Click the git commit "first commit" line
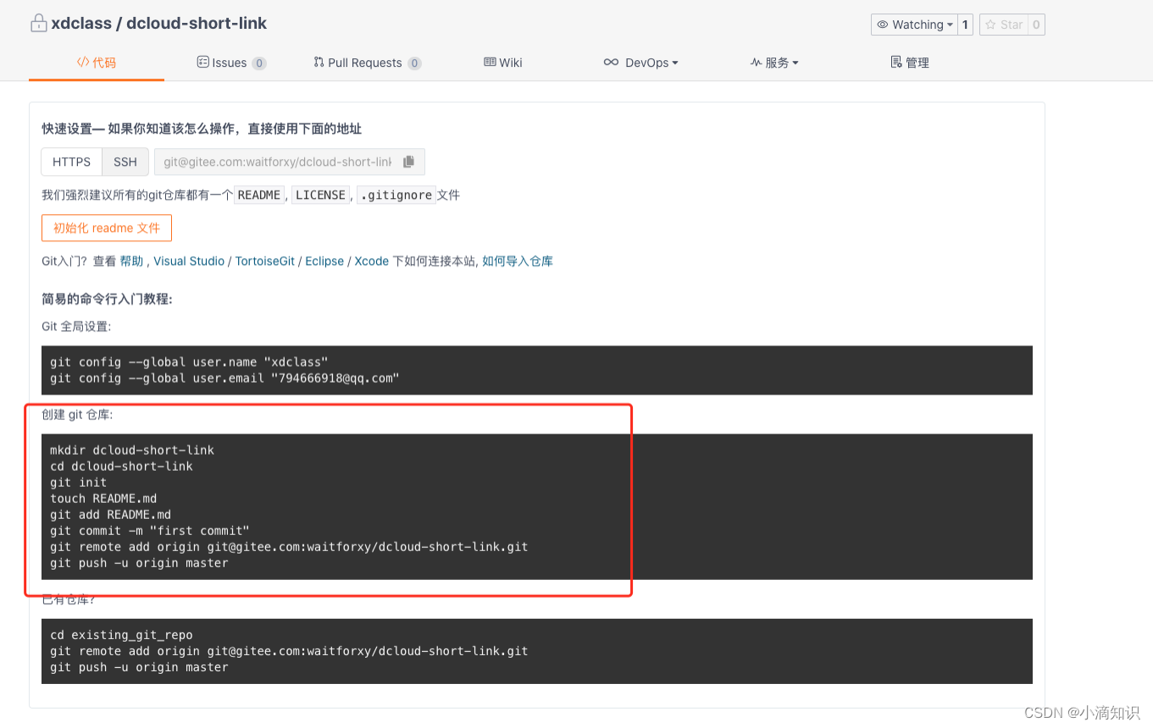 pyautogui.click(x=150, y=531)
